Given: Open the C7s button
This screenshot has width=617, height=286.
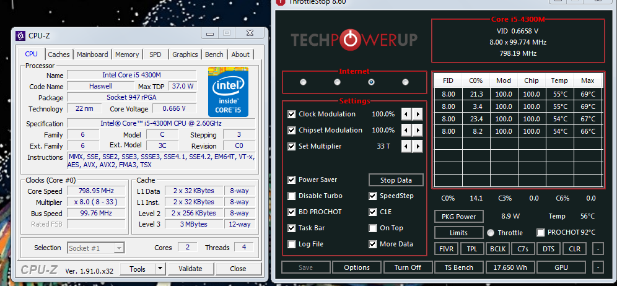Looking at the screenshot, I should [x=523, y=249].
